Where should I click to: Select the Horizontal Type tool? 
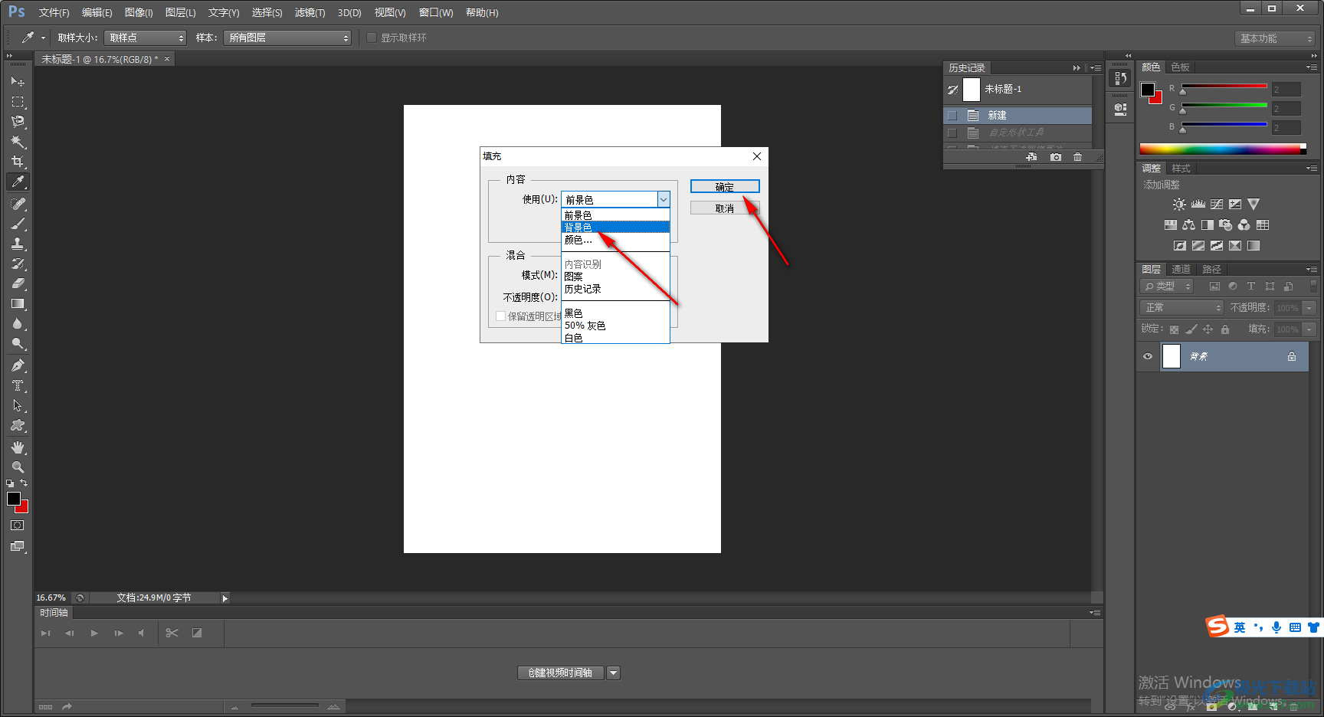(18, 385)
